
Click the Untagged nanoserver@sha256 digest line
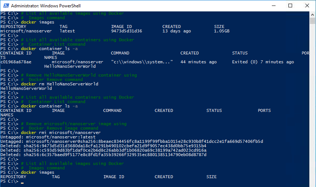(132, 141)
